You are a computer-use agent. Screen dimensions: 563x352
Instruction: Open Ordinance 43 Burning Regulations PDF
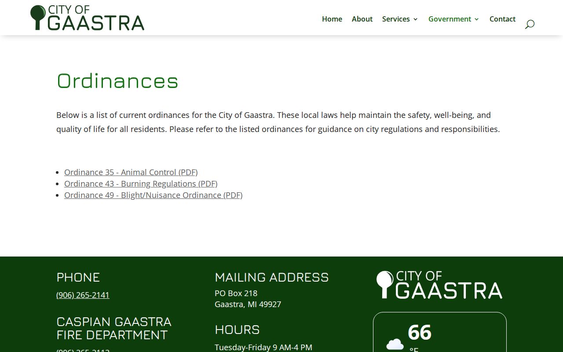pyautogui.click(x=141, y=183)
